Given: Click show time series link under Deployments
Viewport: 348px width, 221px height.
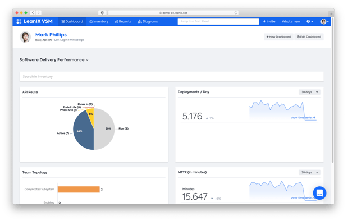Looking at the screenshot, I should point(303,118).
